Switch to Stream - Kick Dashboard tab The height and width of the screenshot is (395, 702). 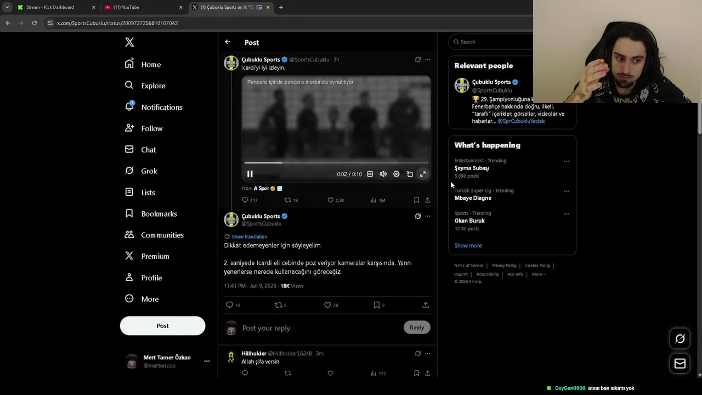[x=55, y=7]
